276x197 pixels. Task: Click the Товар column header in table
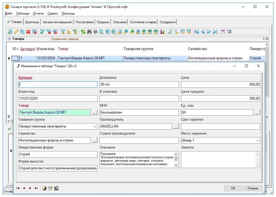[63, 49]
